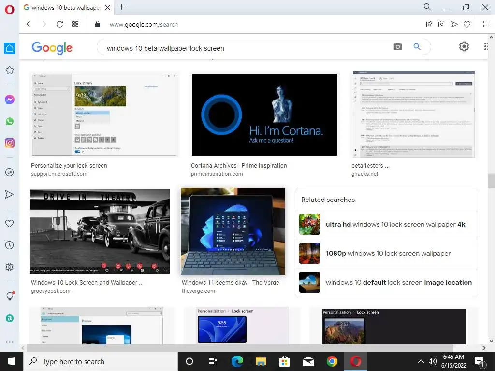Open Easy Setup menu in toolbar

pyautogui.click(x=484, y=24)
